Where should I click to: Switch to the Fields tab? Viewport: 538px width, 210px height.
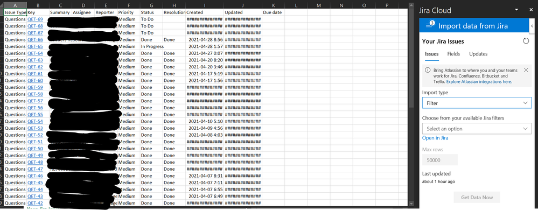[x=453, y=54]
